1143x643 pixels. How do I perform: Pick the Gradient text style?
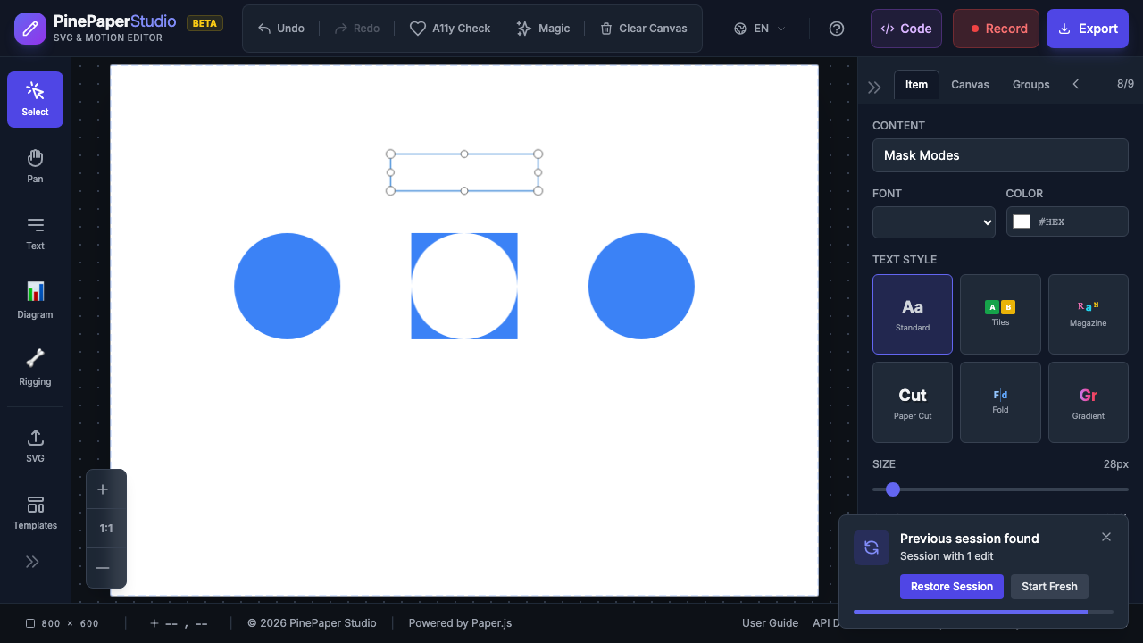1088,402
